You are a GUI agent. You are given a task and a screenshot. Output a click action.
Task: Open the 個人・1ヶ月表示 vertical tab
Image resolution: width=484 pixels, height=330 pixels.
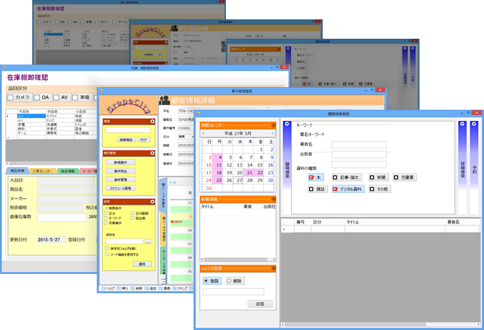[163, 194]
